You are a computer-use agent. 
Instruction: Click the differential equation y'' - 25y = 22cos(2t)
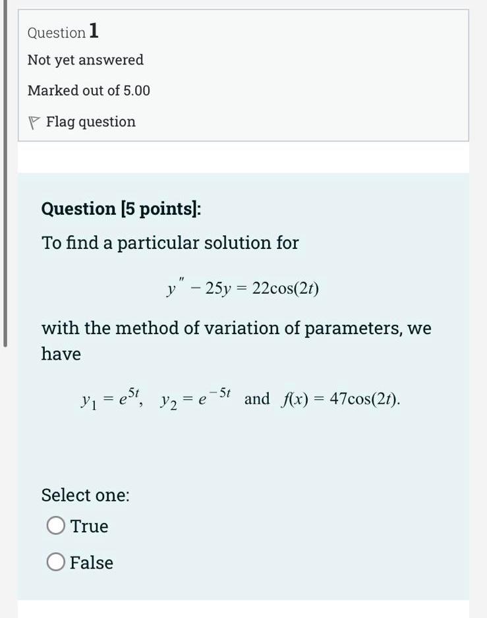pos(243,287)
